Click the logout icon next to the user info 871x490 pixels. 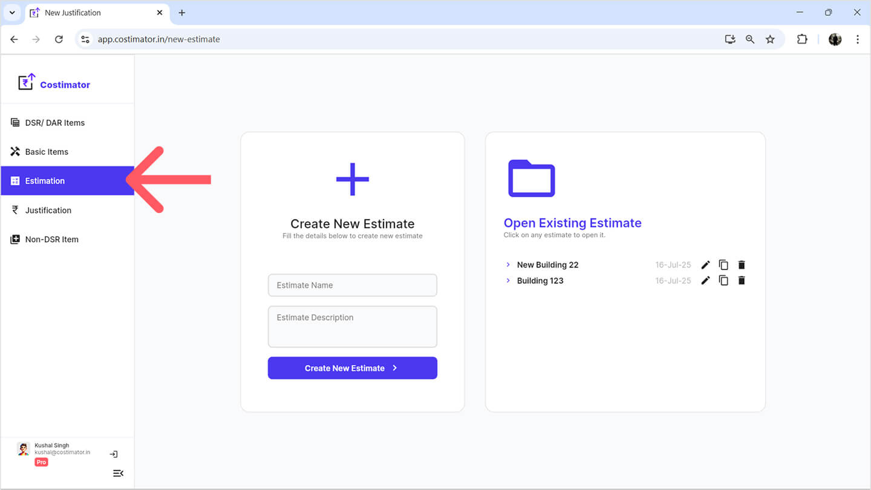114,454
